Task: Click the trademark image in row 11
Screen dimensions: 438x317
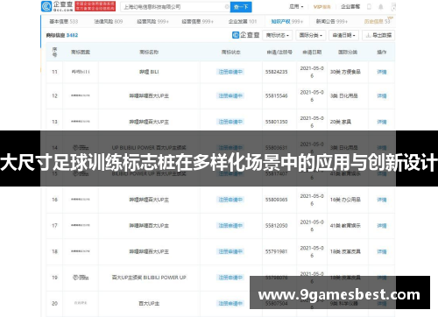Action: pyautogui.click(x=81, y=72)
